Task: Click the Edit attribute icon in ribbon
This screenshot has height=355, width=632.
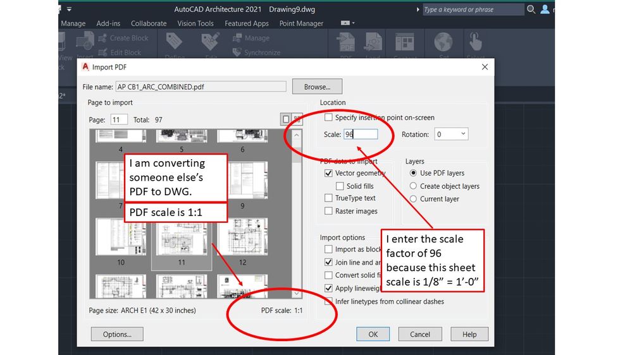Action: tap(210, 42)
